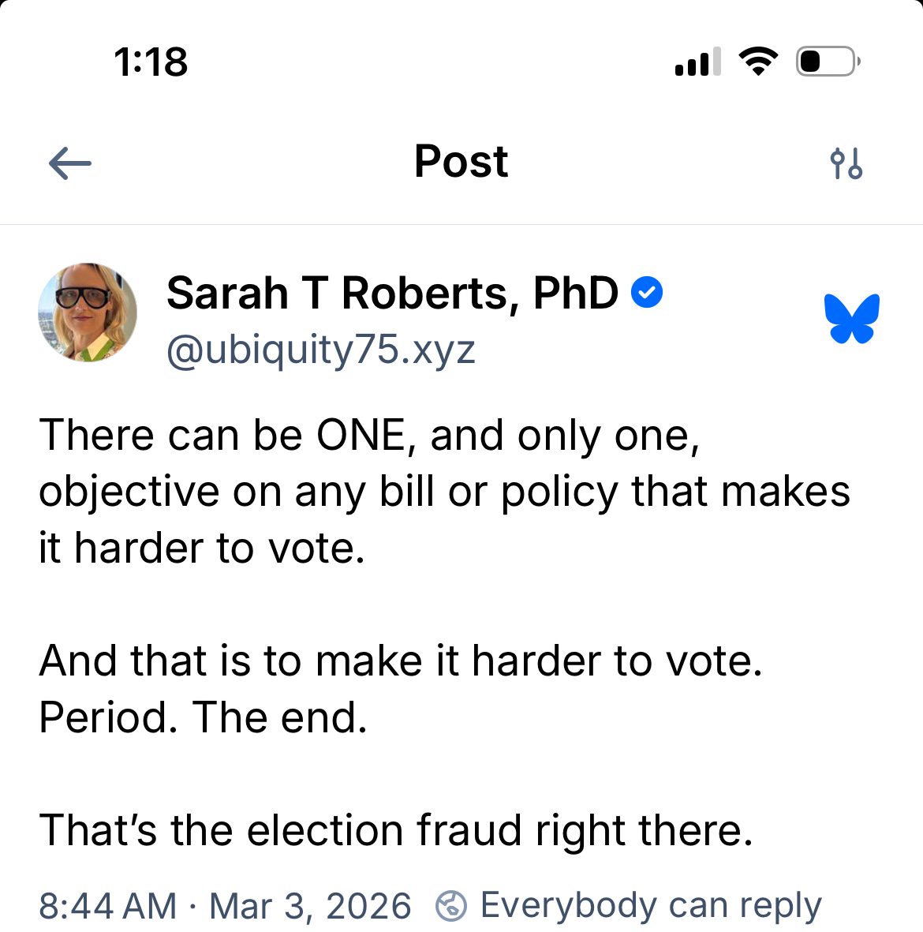Viewport: 923px width, 932px height.
Task: Tap the Mar 3, 2026 post date
Action: pos(310,906)
